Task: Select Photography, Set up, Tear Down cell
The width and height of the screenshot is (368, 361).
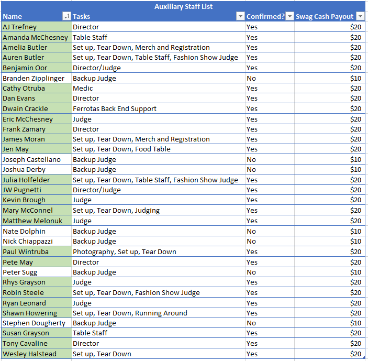Action: click(x=158, y=251)
